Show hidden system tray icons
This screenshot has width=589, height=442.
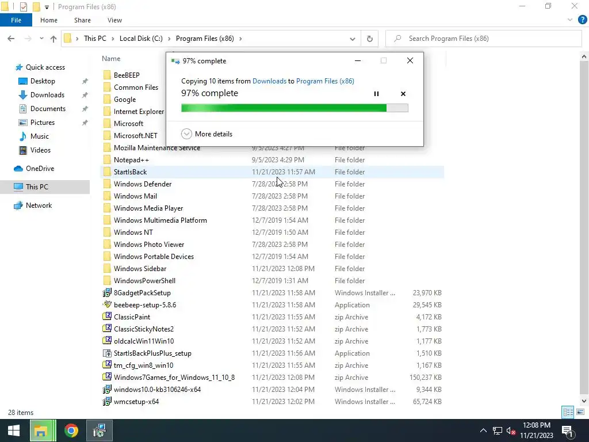(x=483, y=430)
